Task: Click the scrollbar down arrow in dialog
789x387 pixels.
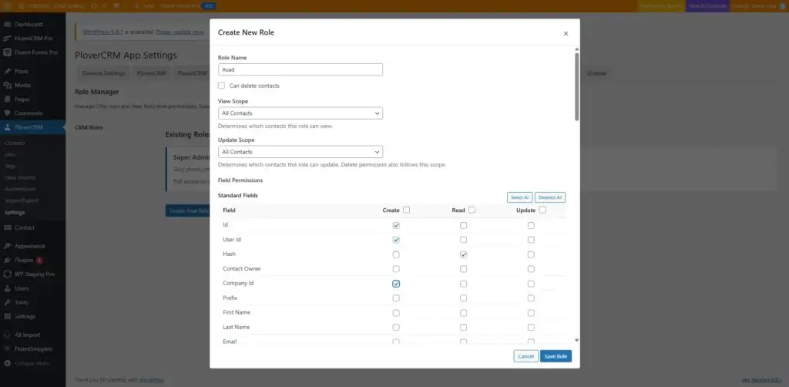Action: tap(576, 340)
